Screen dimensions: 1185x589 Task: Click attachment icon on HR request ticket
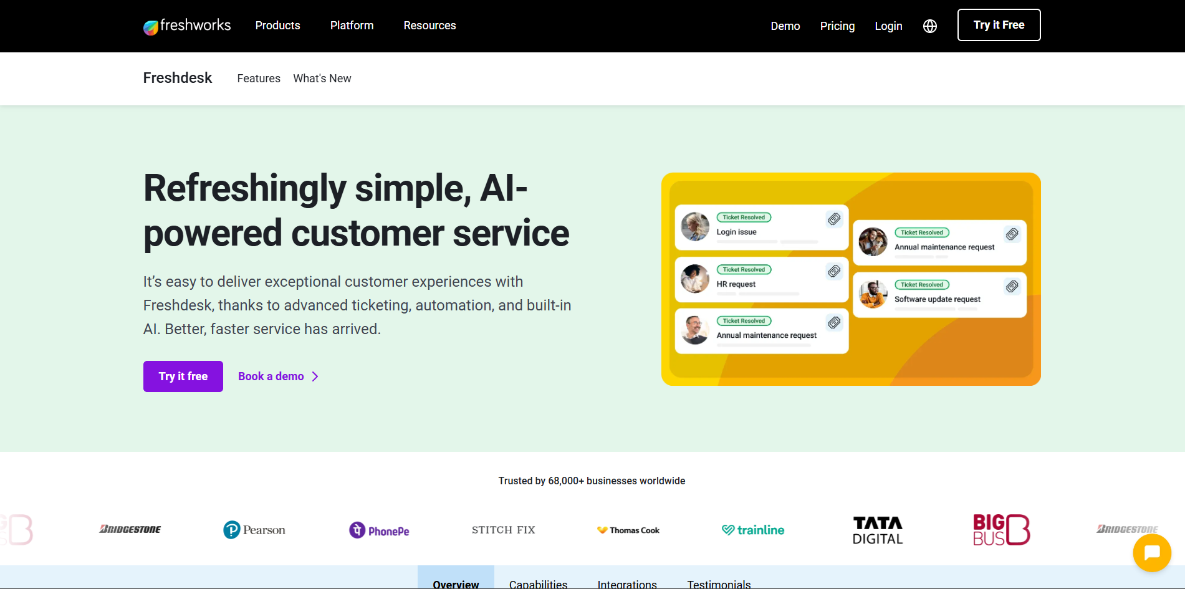tap(834, 271)
